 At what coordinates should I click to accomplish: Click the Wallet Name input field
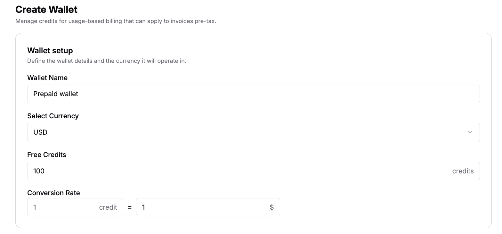(x=253, y=94)
